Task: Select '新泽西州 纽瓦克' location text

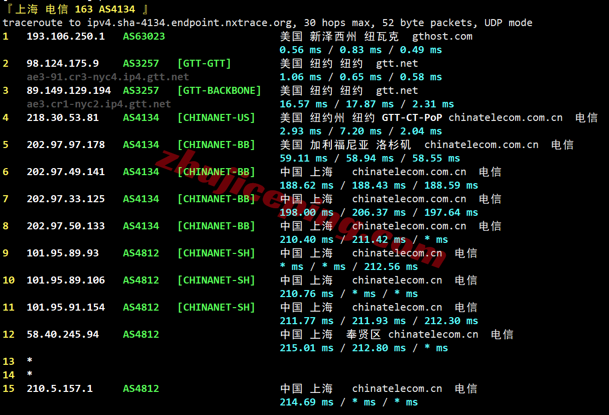Action: [354, 36]
